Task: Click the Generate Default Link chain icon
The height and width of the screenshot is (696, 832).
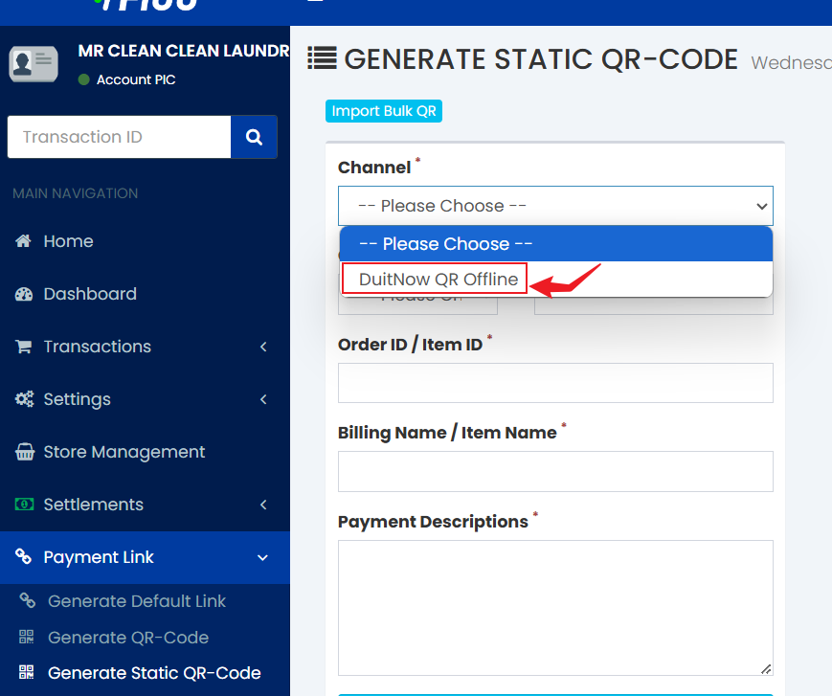Action: tap(28, 600)
